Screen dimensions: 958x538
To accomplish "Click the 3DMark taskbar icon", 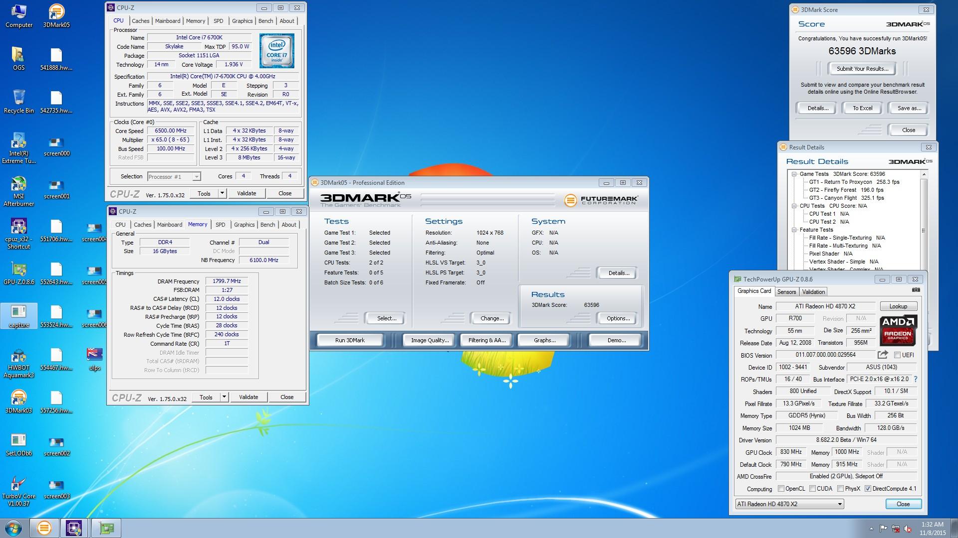I will coord(44,528).
